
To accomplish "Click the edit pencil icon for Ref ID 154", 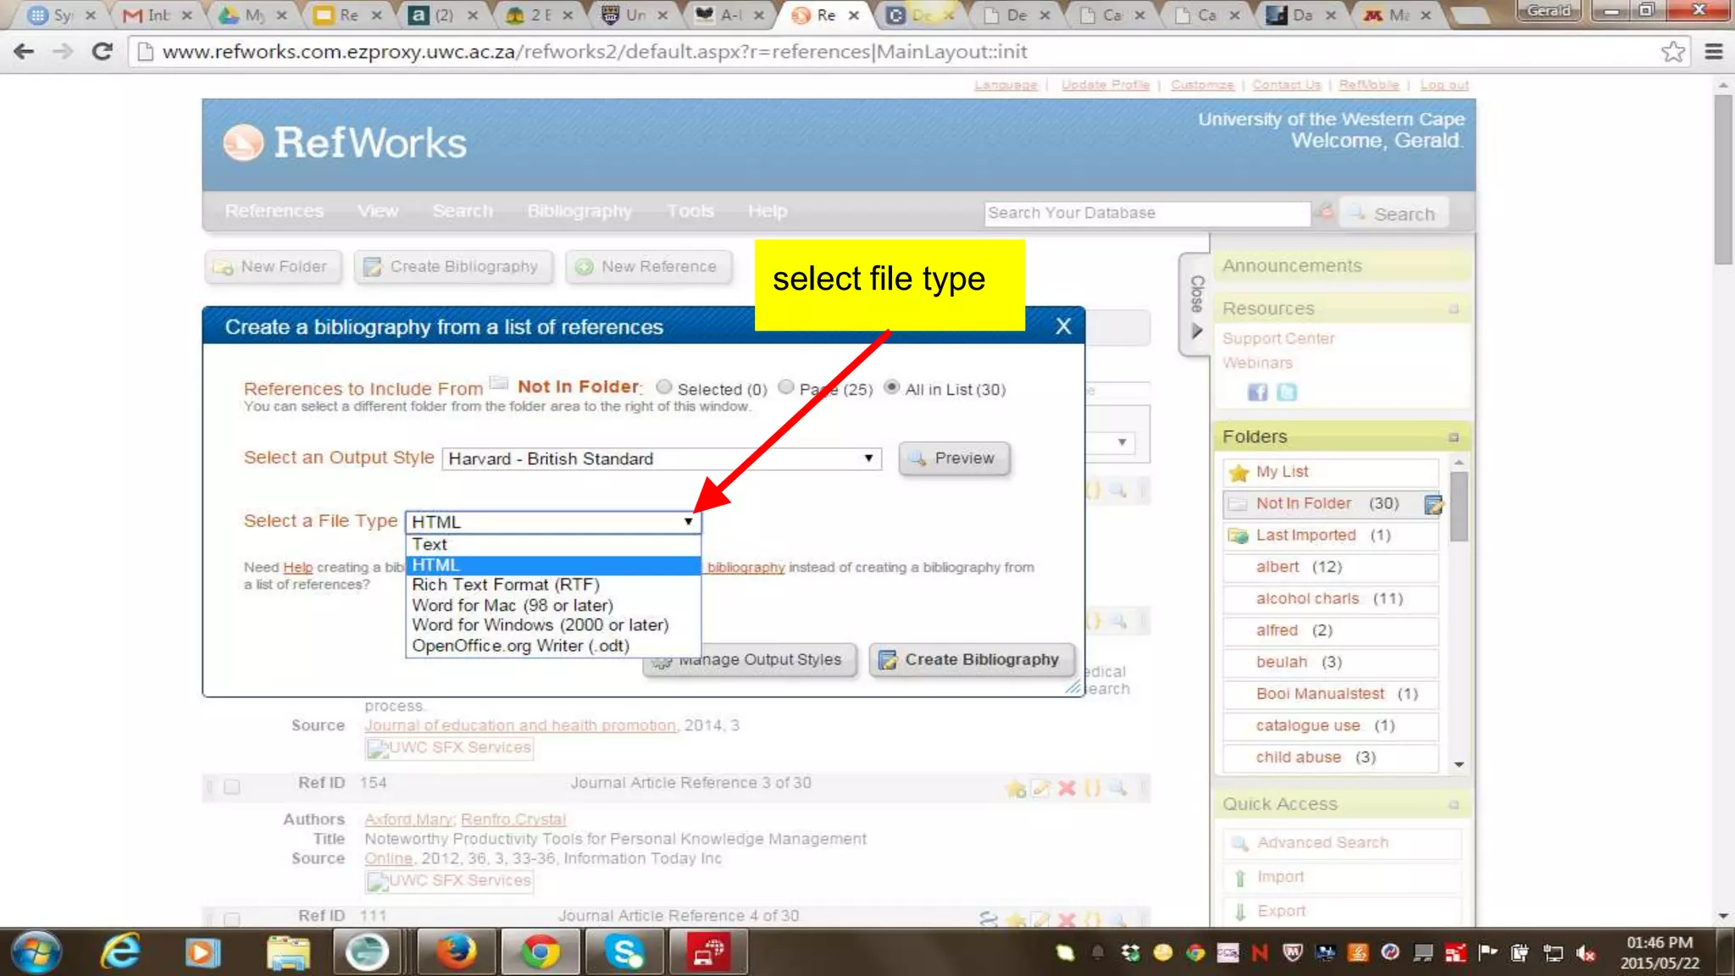I will pos(1041,788).
